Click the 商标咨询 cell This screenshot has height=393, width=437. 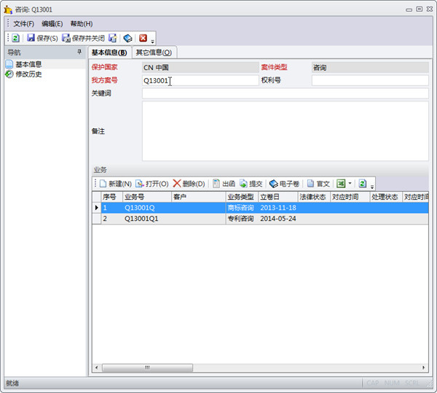tap(242, 208)
